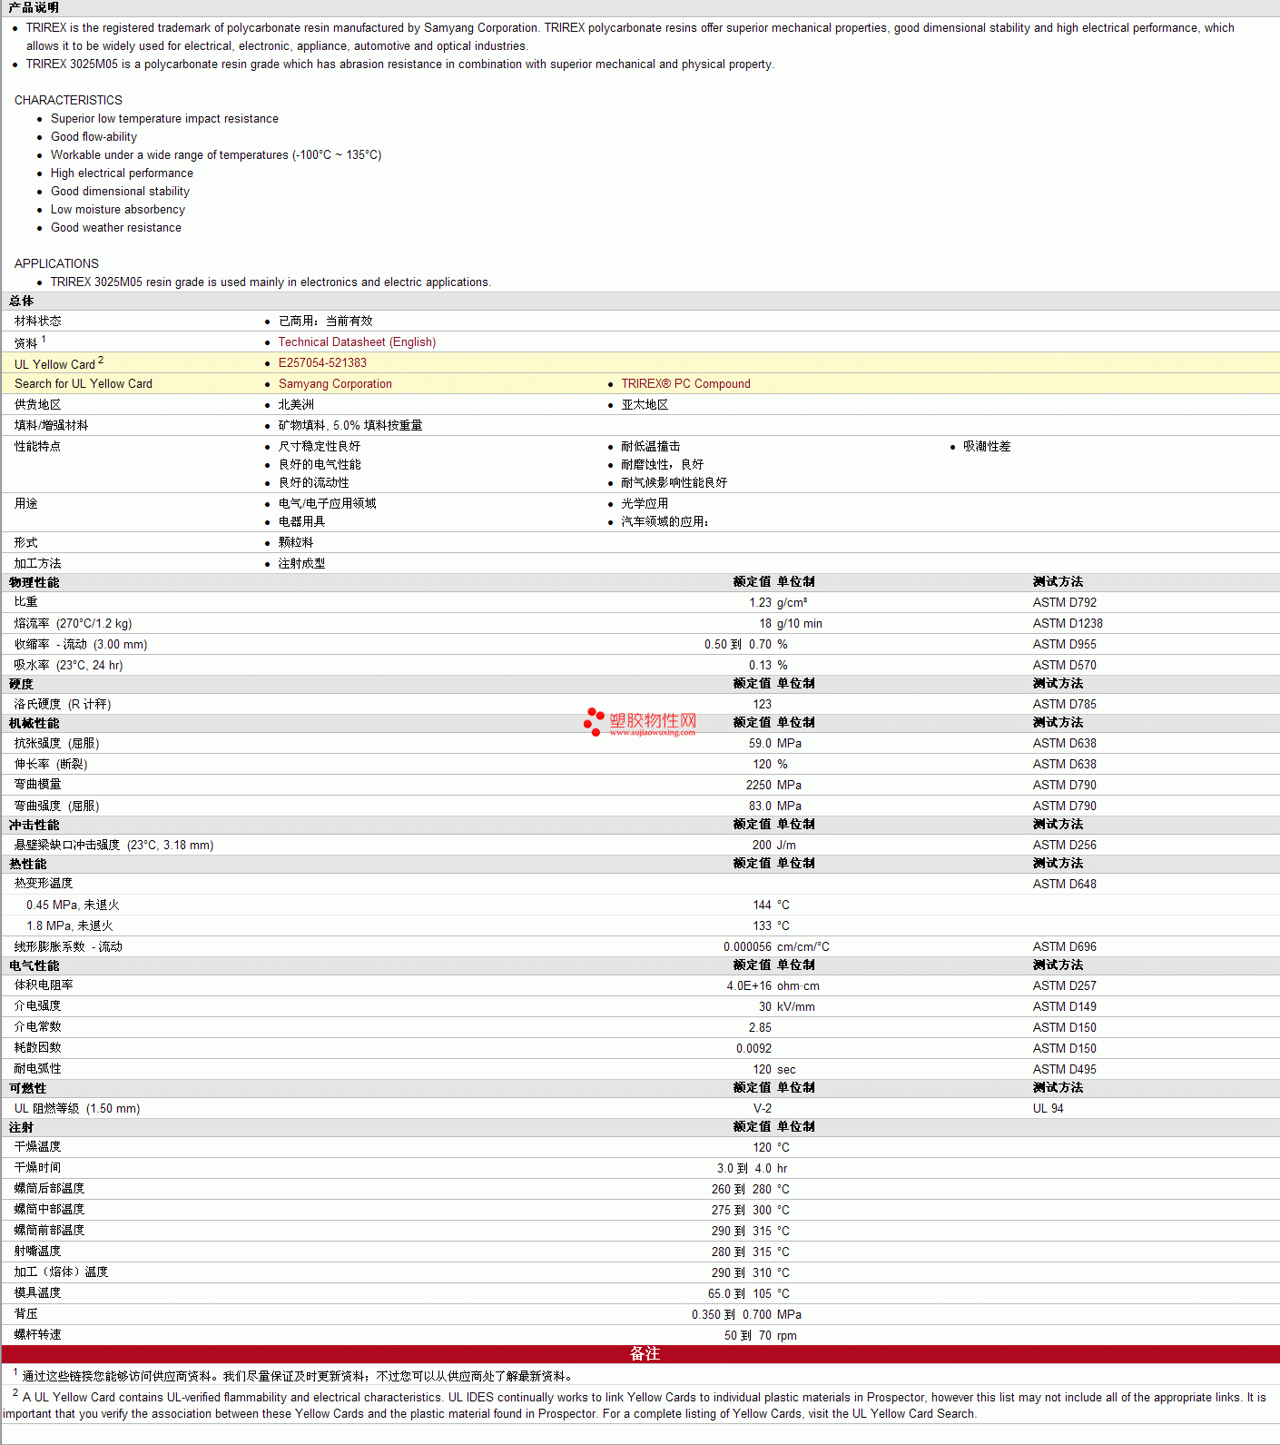This screenshot has width=1280, height=1445.
Task: Follow the Samyang Corporation link
Action: click(335, 384)
